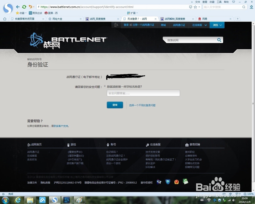
Task: Click 注册一个战网通行证 link
Action: 143,25
